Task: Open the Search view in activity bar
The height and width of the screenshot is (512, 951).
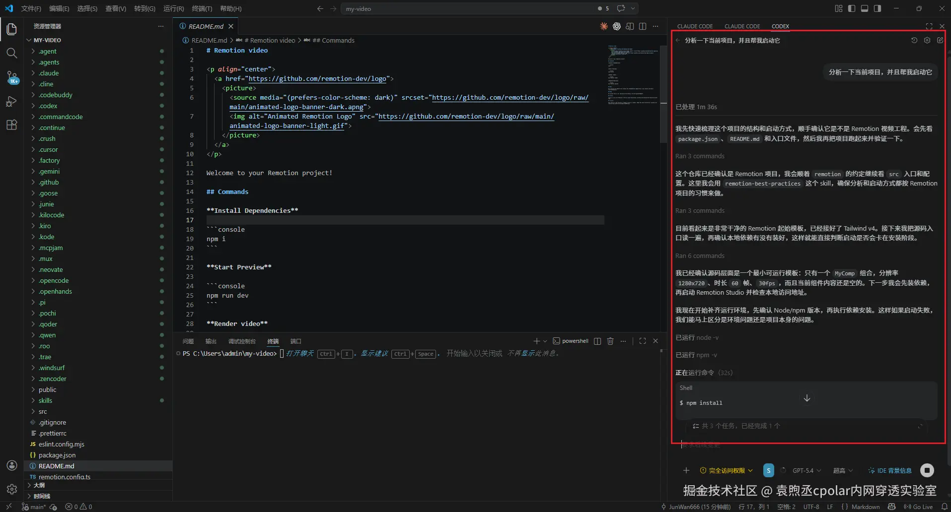Action: click(x=12, y=53)
